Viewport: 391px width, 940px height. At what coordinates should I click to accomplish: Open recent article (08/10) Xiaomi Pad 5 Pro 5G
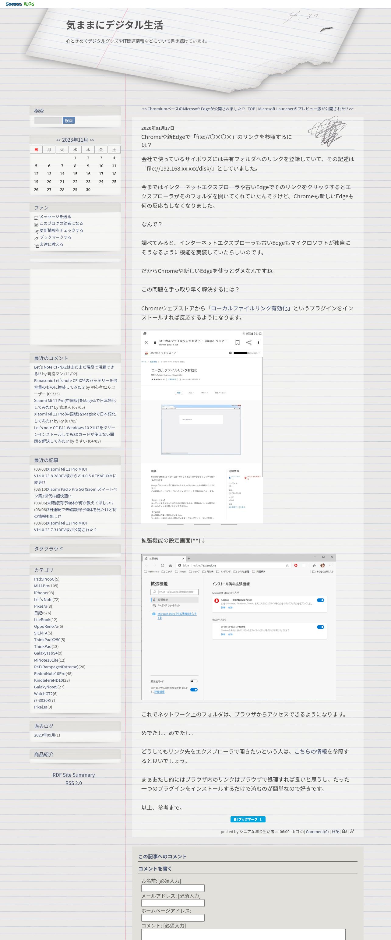(x=76, y=493)
